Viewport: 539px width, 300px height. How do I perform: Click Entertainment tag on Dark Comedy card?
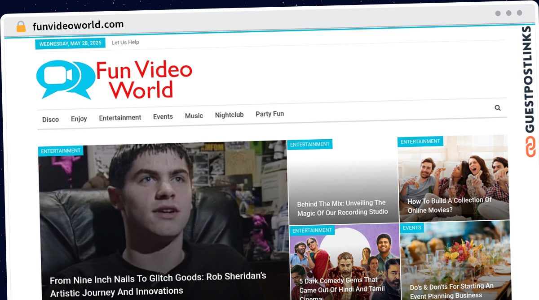312,231
